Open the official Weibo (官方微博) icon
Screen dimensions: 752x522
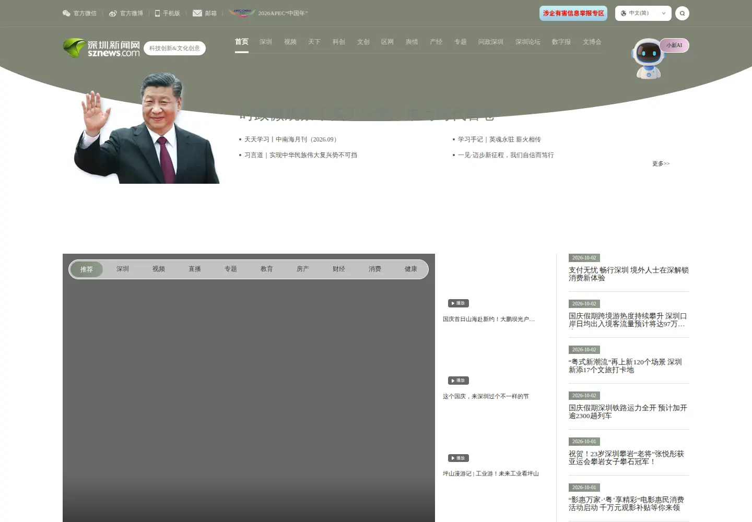tap(113, 13)
